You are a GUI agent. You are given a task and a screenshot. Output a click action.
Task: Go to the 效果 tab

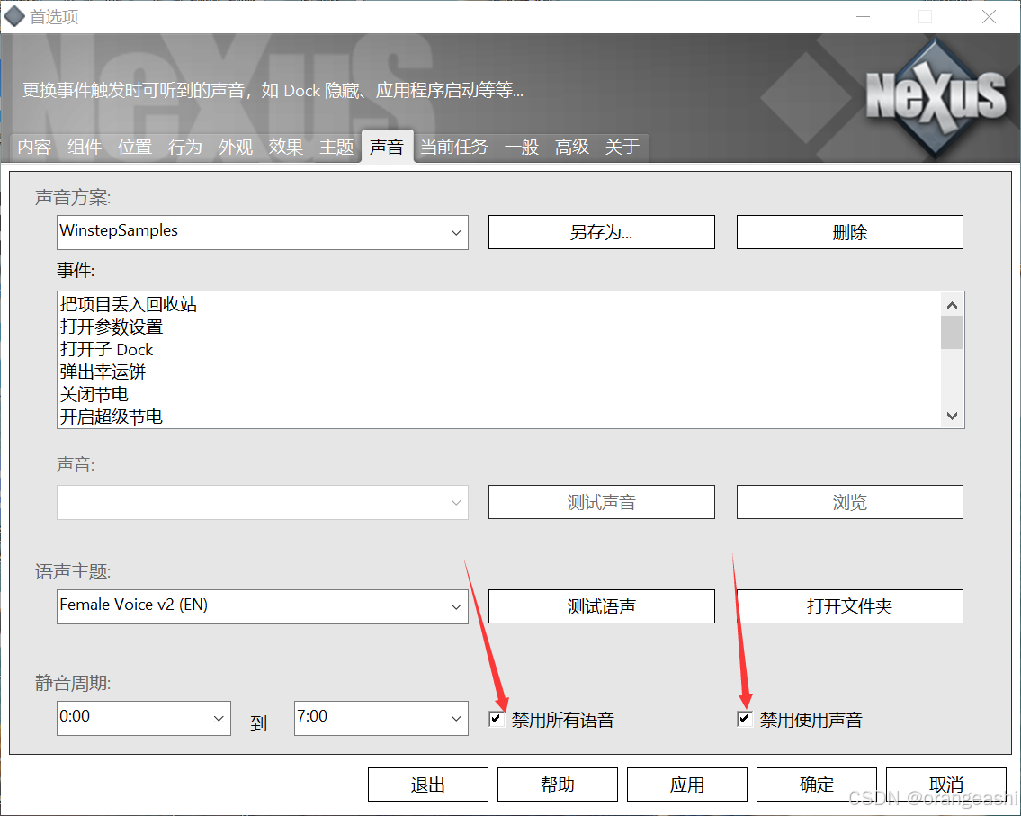(x=286, y=147)
